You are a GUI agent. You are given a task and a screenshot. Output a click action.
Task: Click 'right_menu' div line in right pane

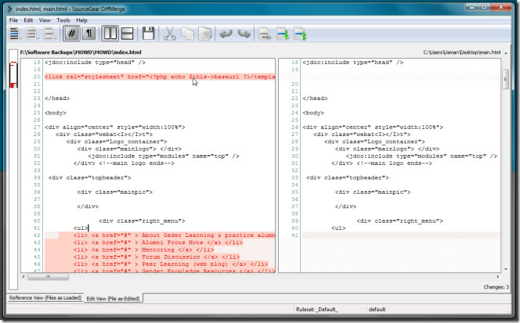pyautogui.click(x=399, y=221)
